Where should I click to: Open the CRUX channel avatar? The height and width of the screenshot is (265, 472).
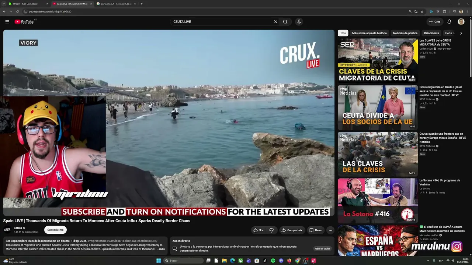click(7, 230)
